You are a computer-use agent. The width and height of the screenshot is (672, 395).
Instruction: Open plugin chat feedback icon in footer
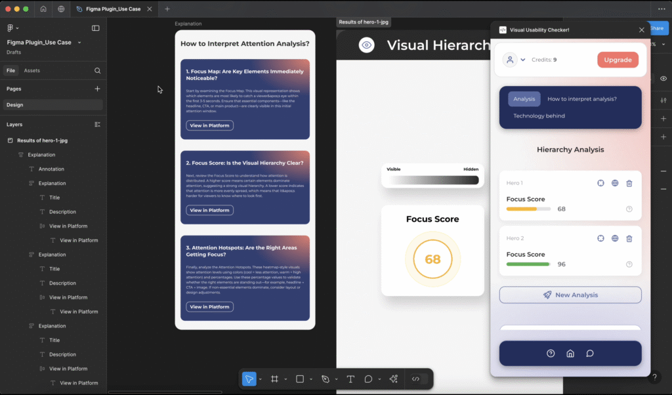(x=590, y=354)
